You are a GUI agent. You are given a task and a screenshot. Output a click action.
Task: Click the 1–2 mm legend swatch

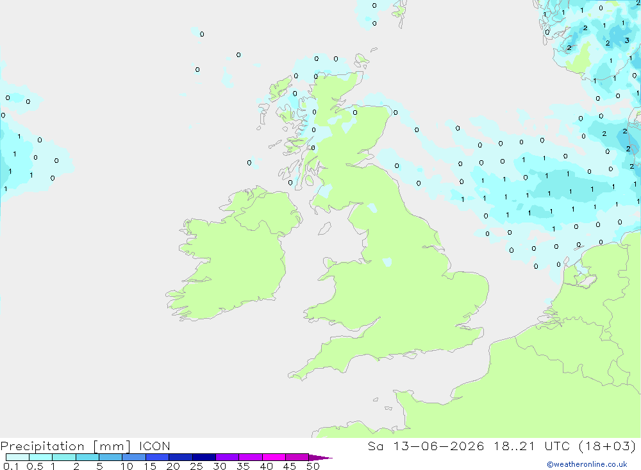click(x=63, y=457)
